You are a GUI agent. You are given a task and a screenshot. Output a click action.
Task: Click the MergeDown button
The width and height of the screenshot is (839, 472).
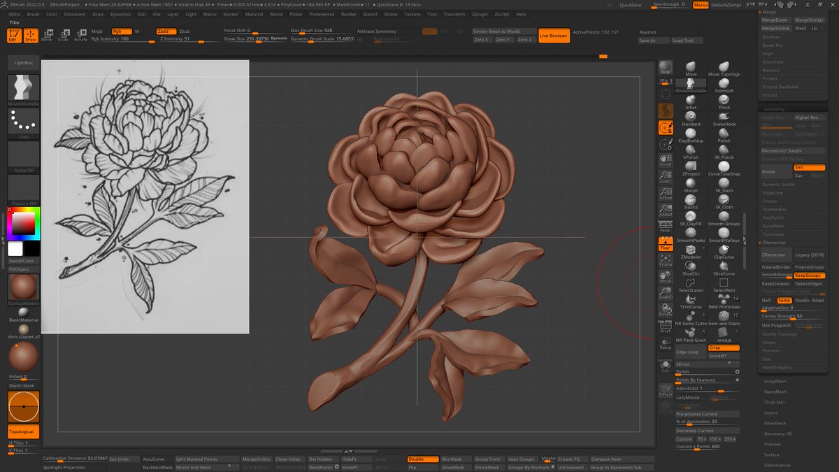point(775,20)
